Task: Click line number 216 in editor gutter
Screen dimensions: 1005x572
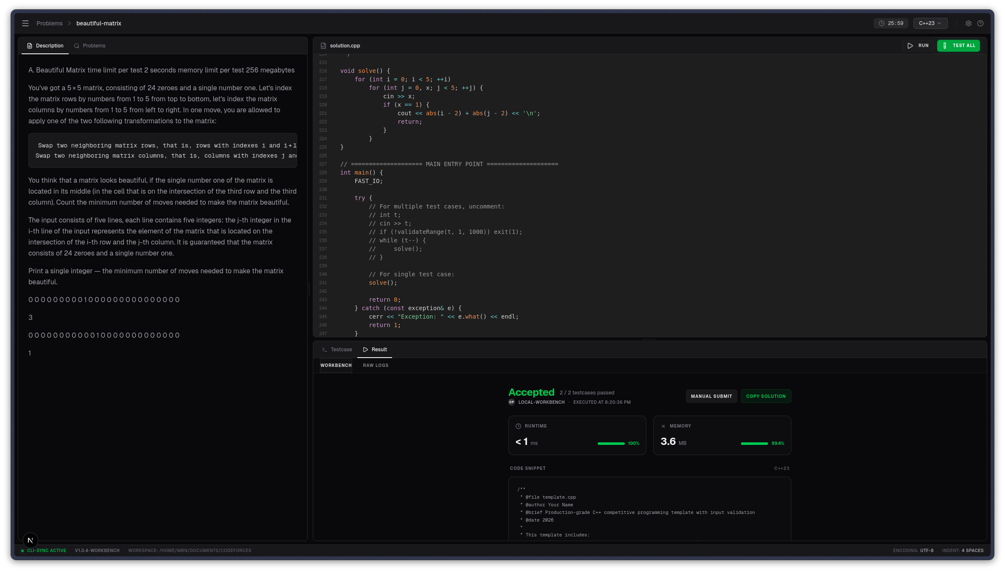Action: 323,71
